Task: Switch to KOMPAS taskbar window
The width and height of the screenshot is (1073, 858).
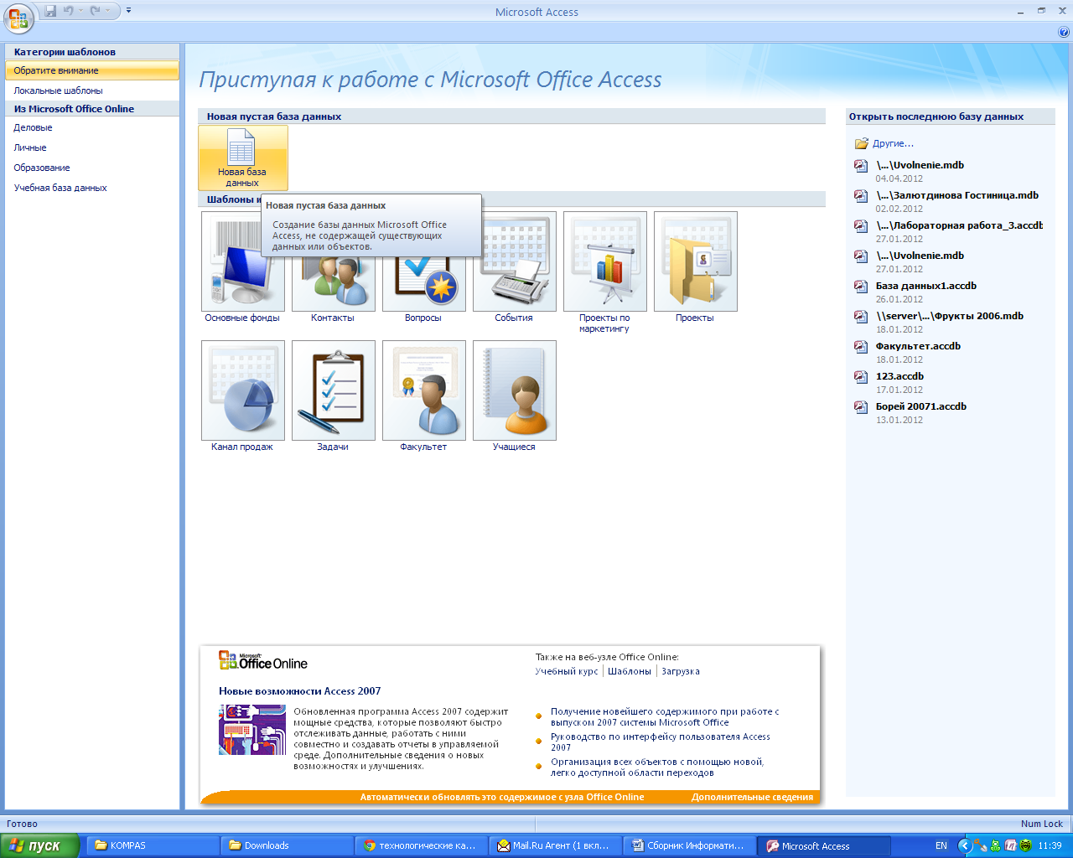Action: pos(153,845)
